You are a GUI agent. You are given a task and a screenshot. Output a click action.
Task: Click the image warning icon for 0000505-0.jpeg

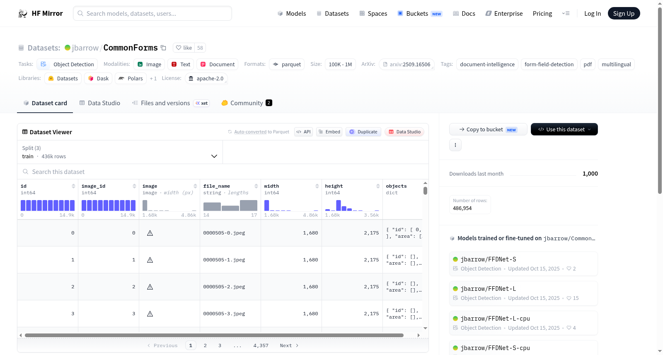[150, 233]
